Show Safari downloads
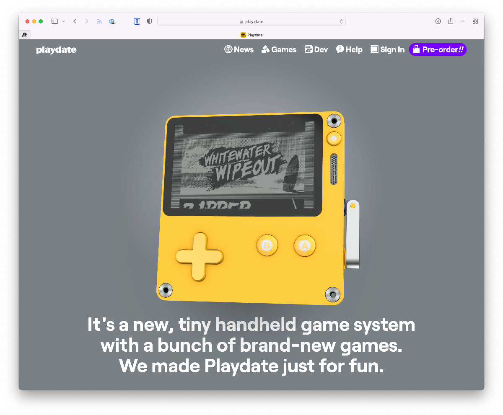Image resolution: width=503 pixels, height=415 pixels. pos(438,21)
